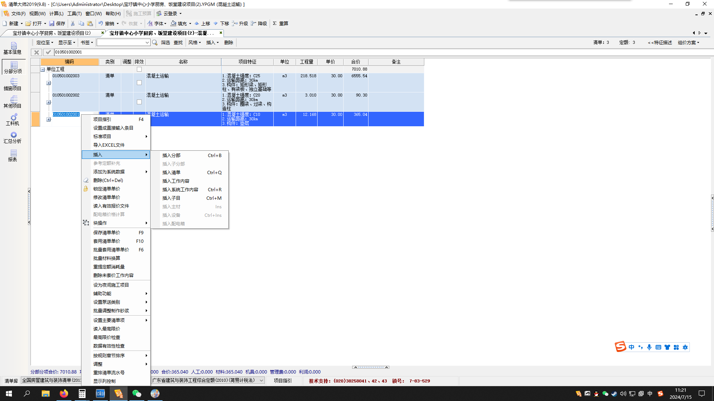Open the 汇总分析 sidebar panel
The height and width of the screenshot is (401, 714).
coord(12,137)
